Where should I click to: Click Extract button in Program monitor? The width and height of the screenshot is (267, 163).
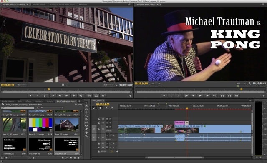click(229, 96)
